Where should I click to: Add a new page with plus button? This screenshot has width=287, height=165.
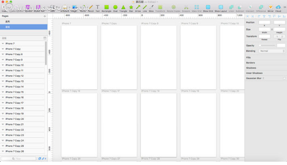tap(45, 16)
